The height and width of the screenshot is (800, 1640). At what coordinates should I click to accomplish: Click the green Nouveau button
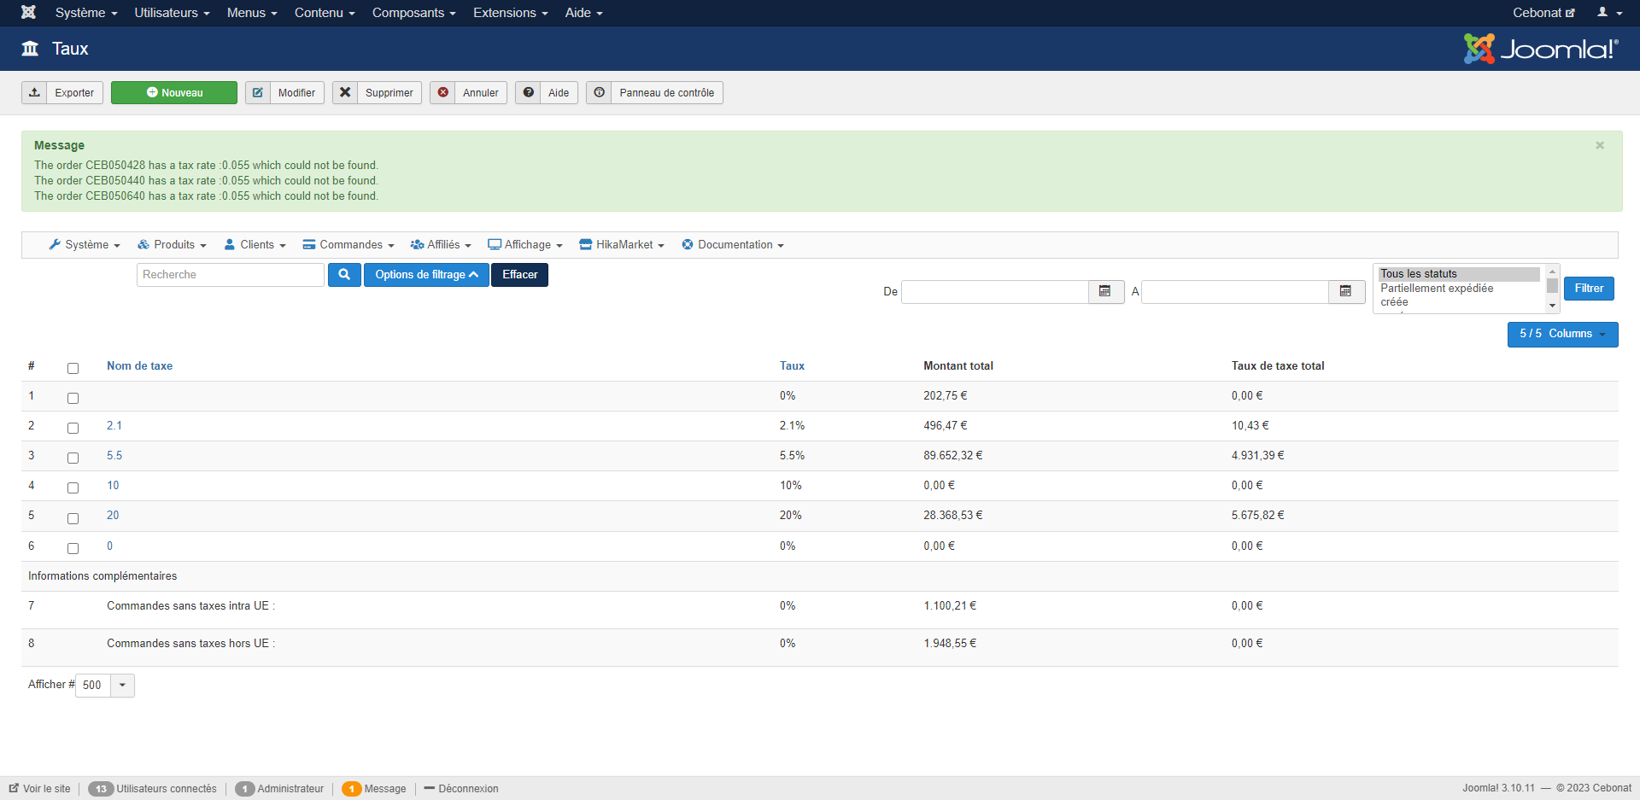(174, 92)
